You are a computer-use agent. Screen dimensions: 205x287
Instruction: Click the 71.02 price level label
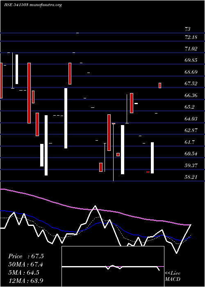pyautogui.click(x=191, y=48)
